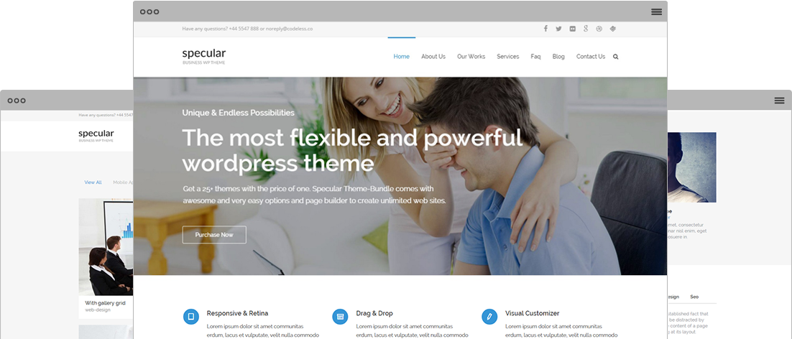Image resolution: width=792 pixels, height=339 pixels.
Task: Open hamburger menu of center window
Action: point(657,11)
